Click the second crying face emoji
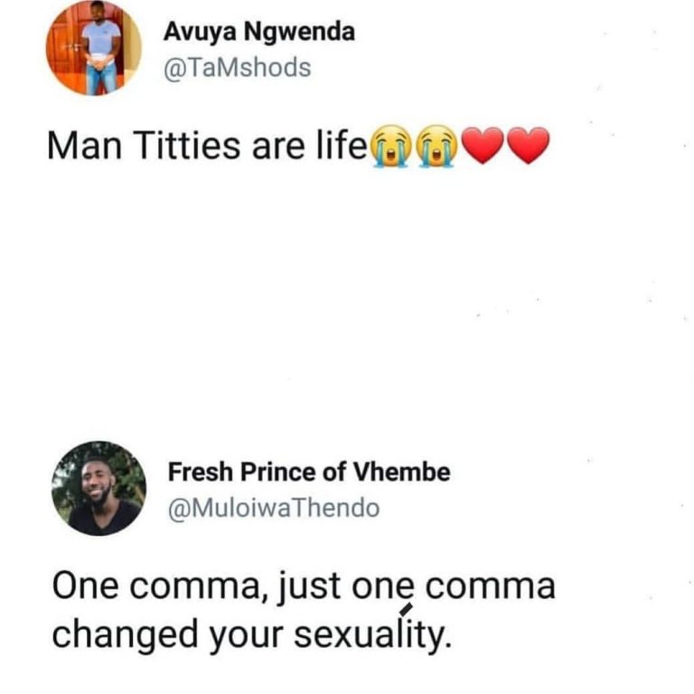Image resolution: width=694 pixels, height=694 pixels. 434,147
